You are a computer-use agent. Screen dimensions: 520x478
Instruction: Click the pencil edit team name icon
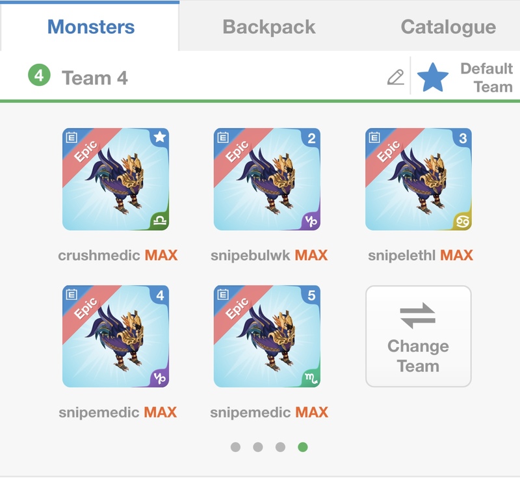tap(395, 77)
